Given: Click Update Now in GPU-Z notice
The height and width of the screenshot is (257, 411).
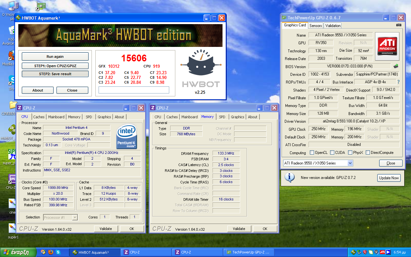Looking at the screenshot, I should pos(389,178).
